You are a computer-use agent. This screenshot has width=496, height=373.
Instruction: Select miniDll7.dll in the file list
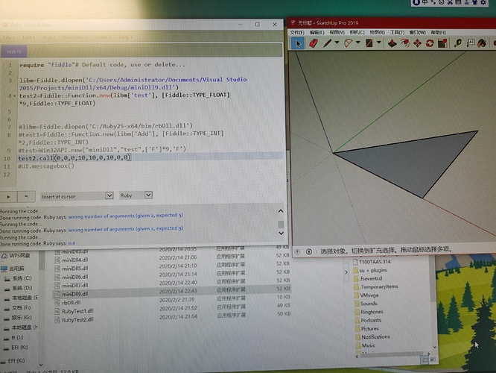click(75, 285)
